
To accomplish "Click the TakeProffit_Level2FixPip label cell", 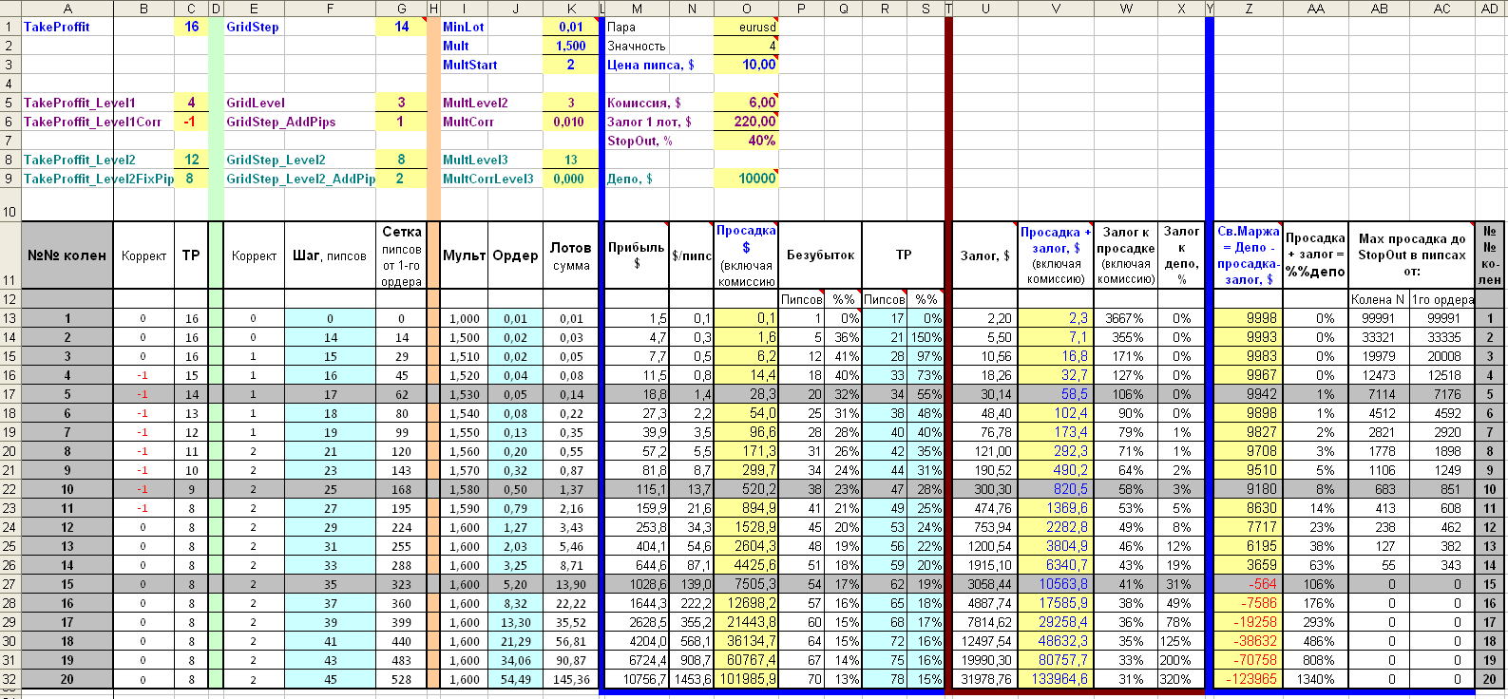I will pos(97,179).
